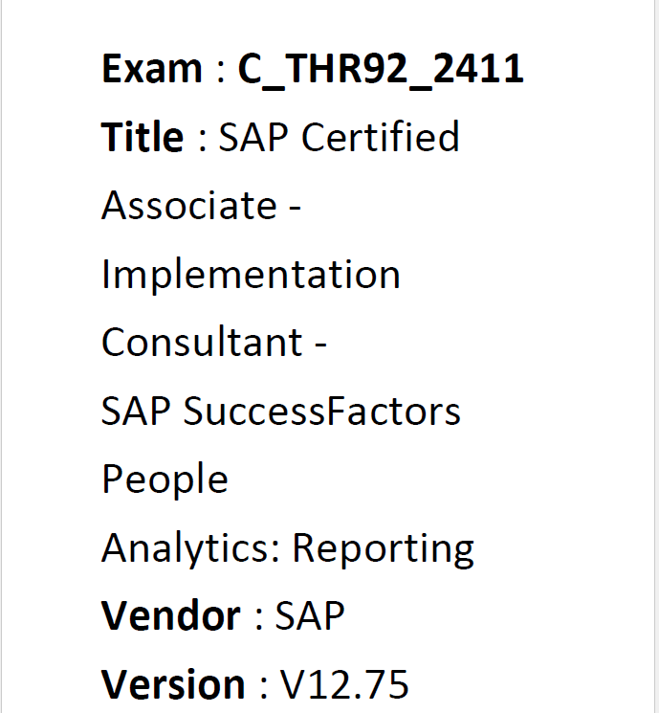Click "SAP" after the Vendor label

[x=310, y=616]
